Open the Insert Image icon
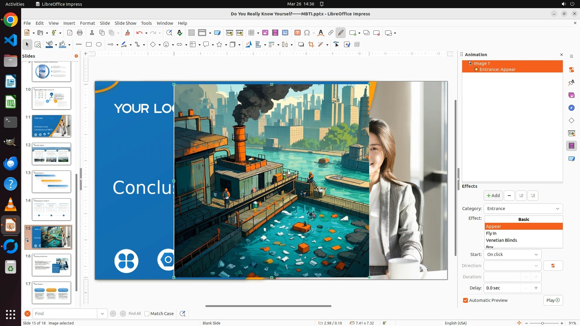Viewport: 580px width, 326px height. (265, 33)
